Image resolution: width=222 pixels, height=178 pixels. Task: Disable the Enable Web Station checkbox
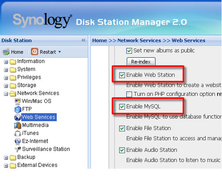coord(122,75)
